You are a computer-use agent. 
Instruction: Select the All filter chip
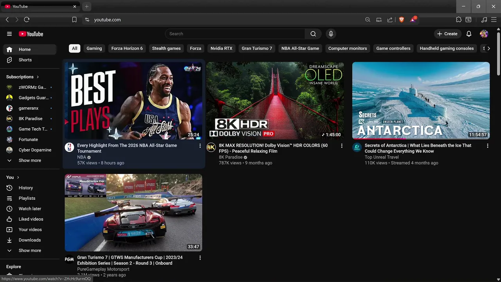tap(74, 49)
